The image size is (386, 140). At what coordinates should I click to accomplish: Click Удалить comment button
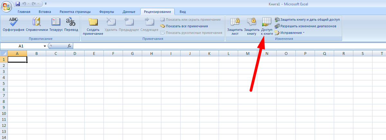[x=111, y=25]
